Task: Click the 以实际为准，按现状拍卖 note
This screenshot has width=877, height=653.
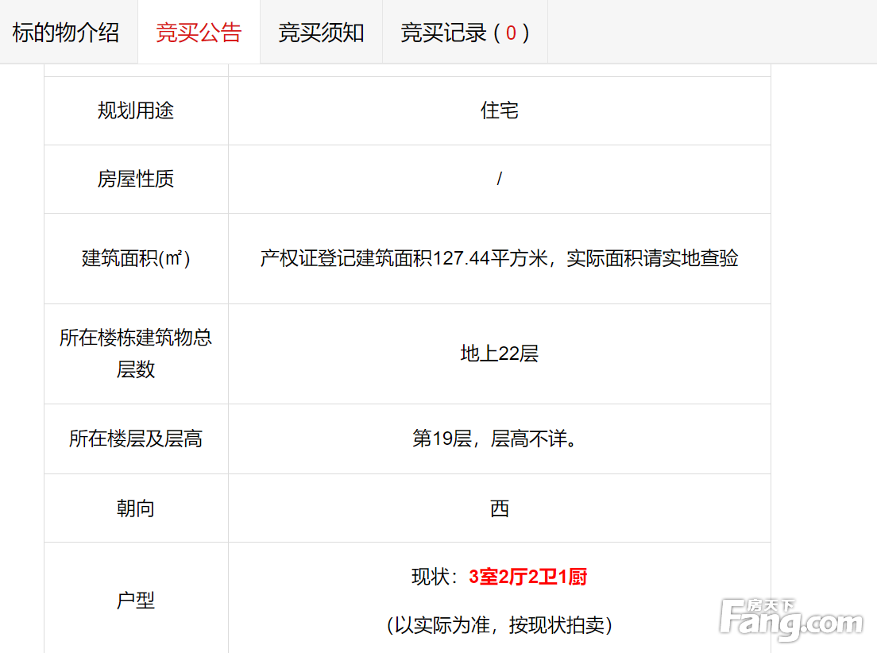Action: 500,624
